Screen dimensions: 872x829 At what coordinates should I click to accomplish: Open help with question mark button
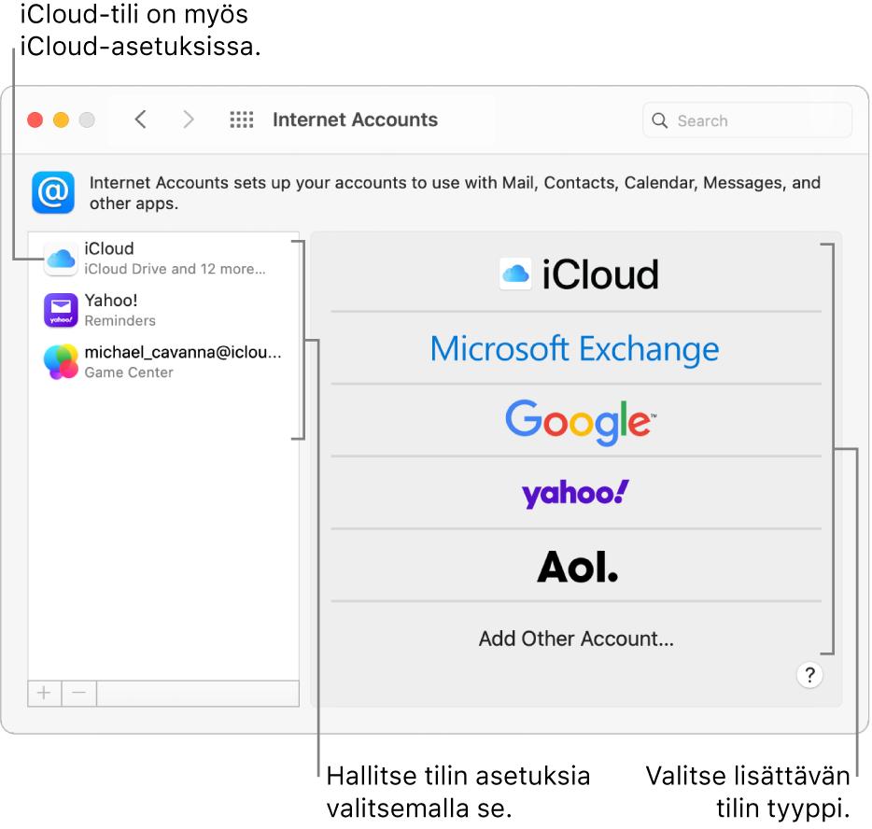(x=809, y=675)
